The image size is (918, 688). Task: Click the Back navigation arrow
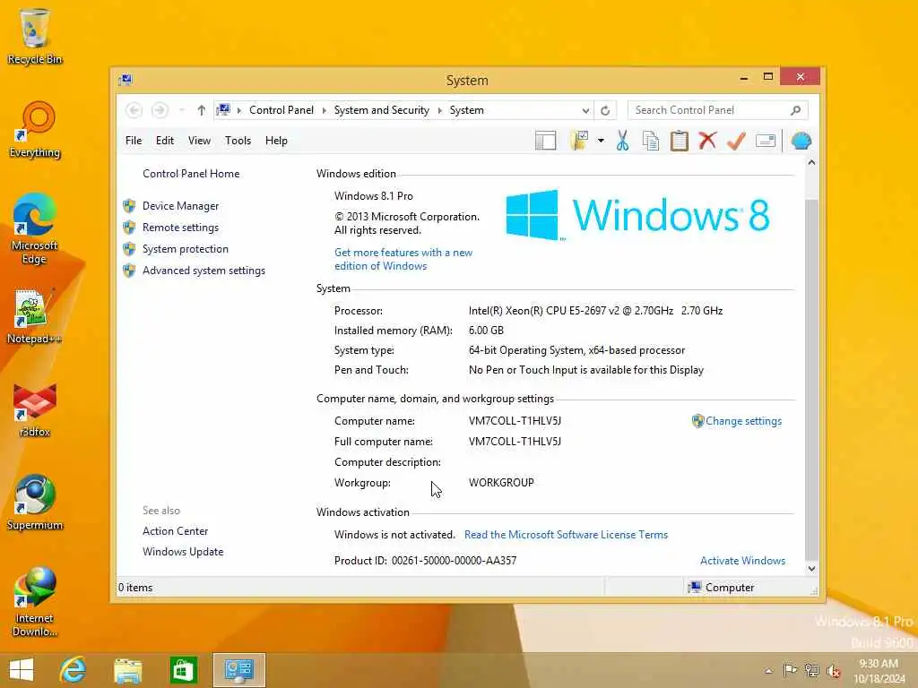[134, 110]
